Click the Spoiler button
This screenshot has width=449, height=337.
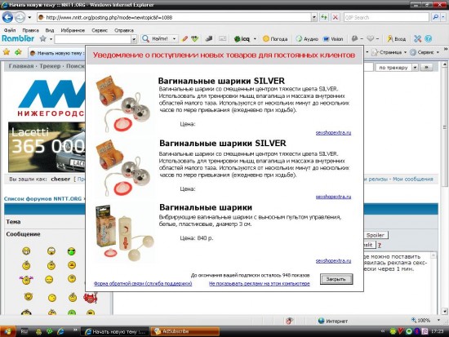click(x=376, y=235)
